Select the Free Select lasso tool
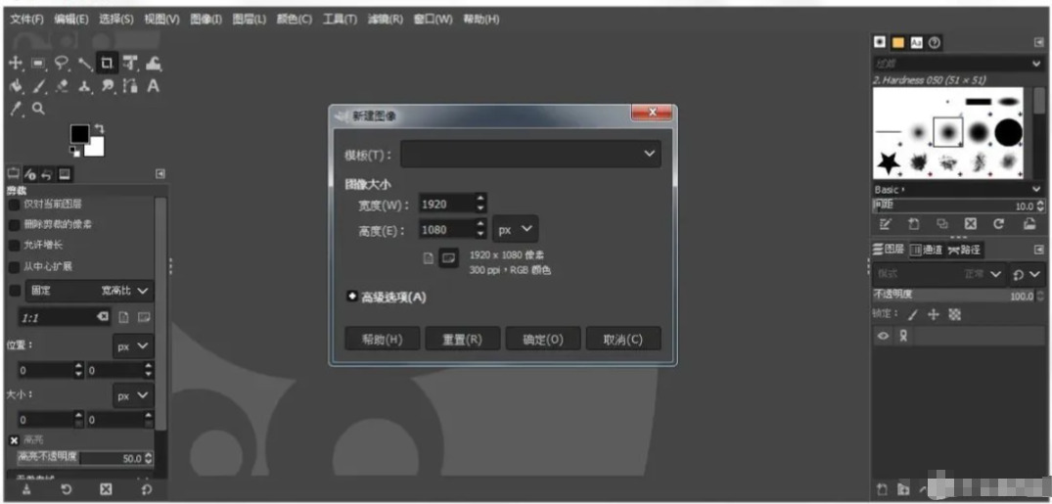Screen dimensions: 1052x504 click(62, 64)
